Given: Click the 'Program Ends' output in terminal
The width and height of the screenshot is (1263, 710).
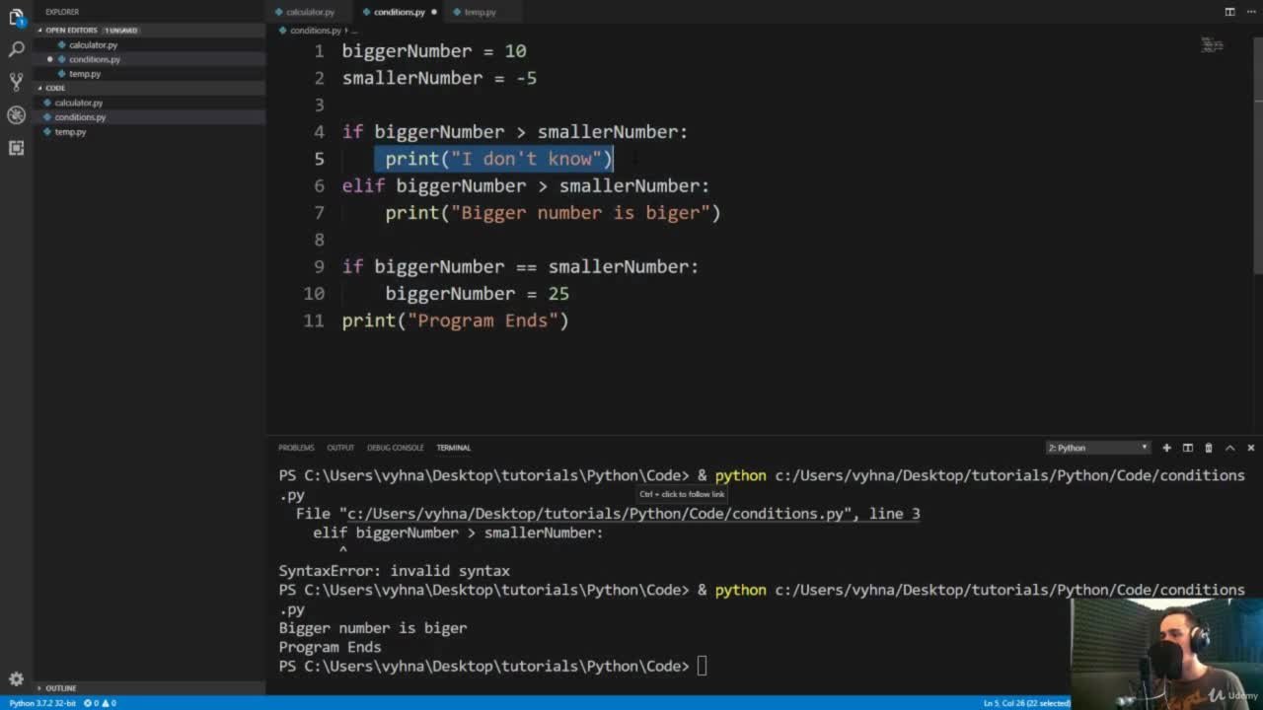Looking at the screenshot, I should point(330,647).
